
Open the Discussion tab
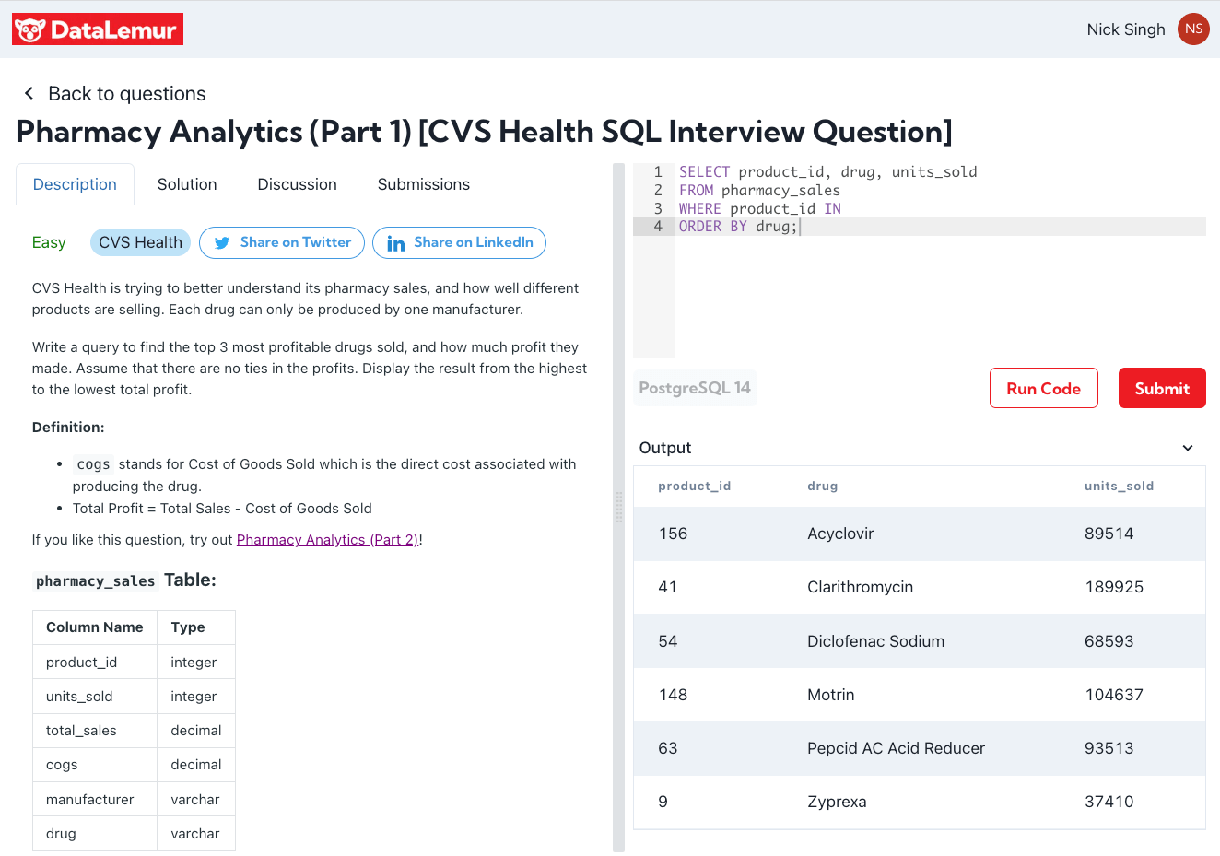(297, 184)
